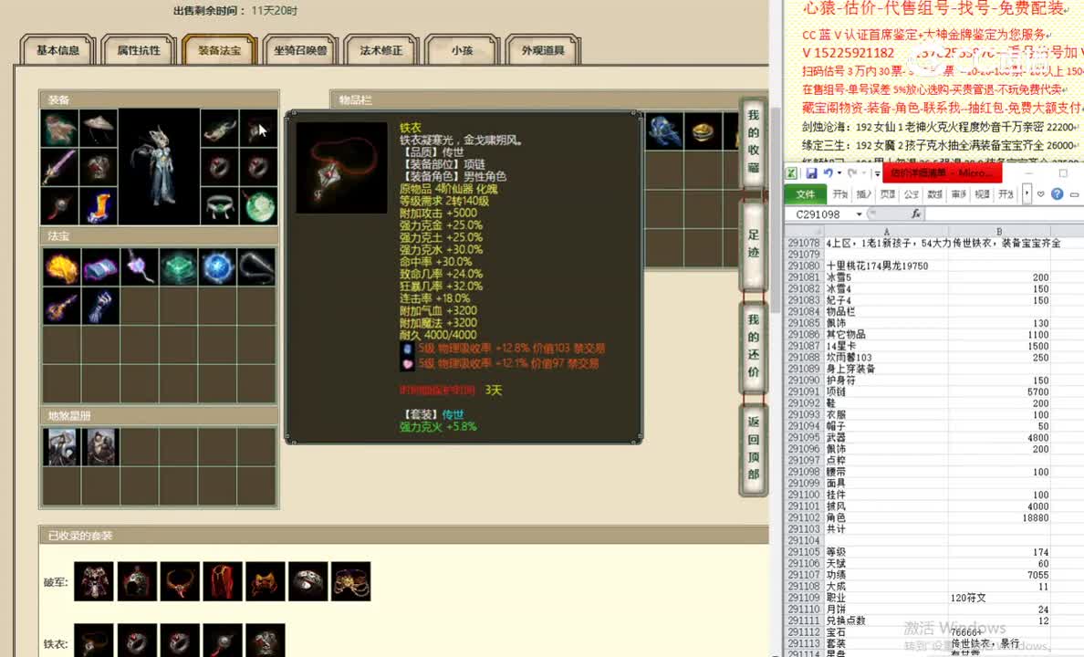Image resolution: width=1084 pixels, height=657 pixels.
Task: Select the bone mask equipment icon
Action: 220,128
